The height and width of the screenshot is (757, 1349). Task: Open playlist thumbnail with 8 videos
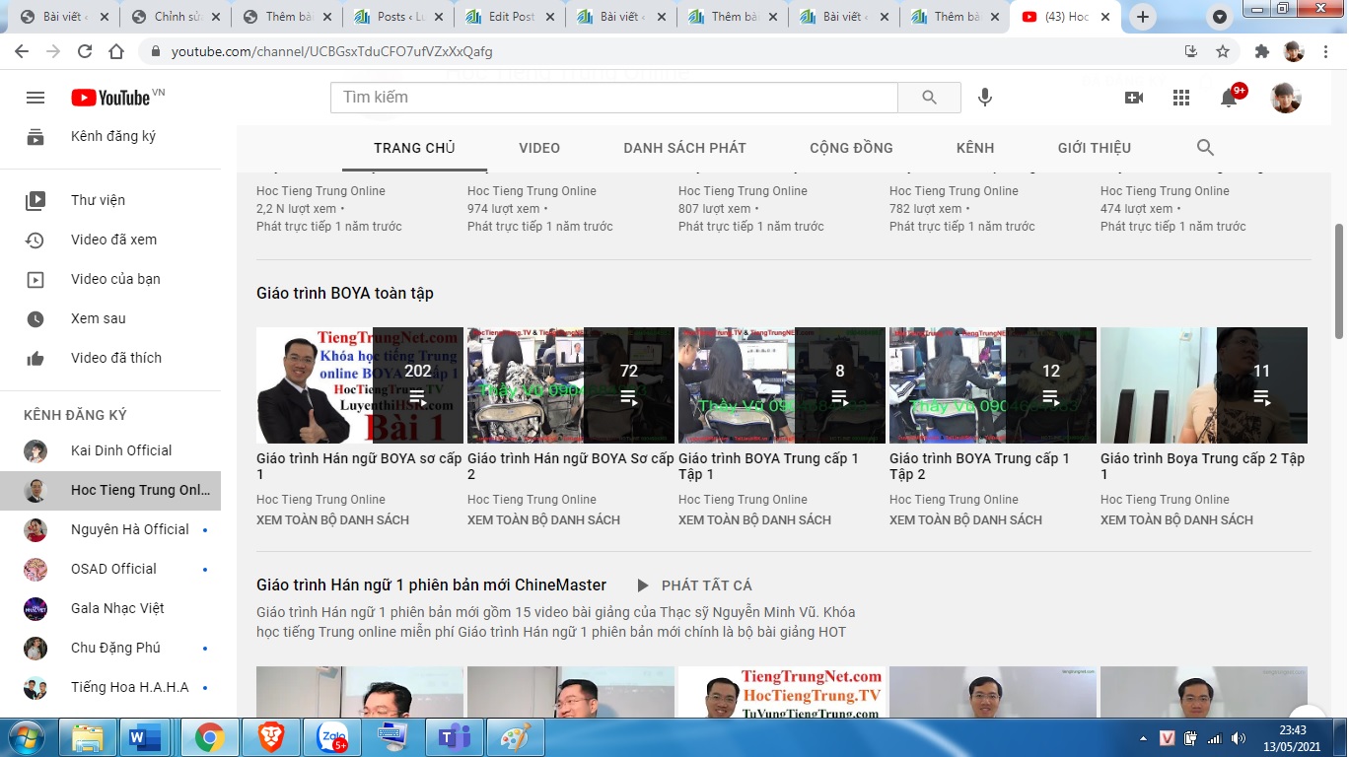tap(782, 385)
